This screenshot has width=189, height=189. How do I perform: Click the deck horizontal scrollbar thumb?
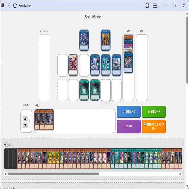click(x=53, y=174)
